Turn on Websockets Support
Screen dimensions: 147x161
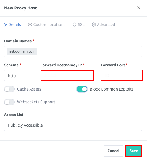coord(9,102)
